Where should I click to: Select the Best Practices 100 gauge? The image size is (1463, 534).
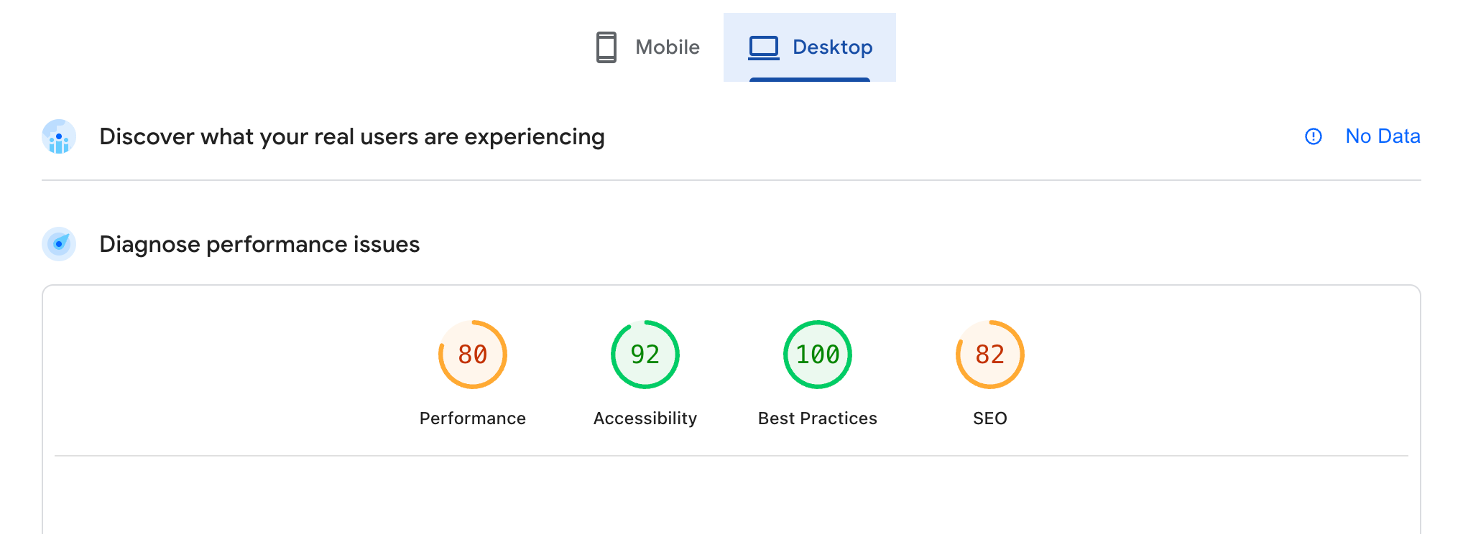818,355
